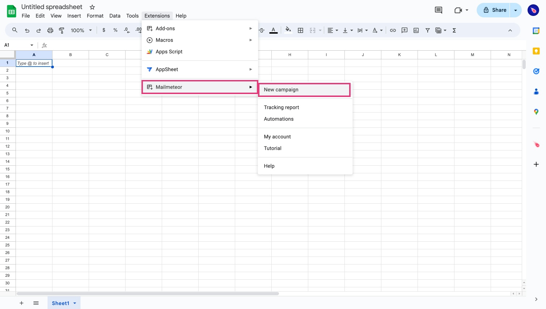Choose New campaign
546x309 pixels.
tap(304, 90)
